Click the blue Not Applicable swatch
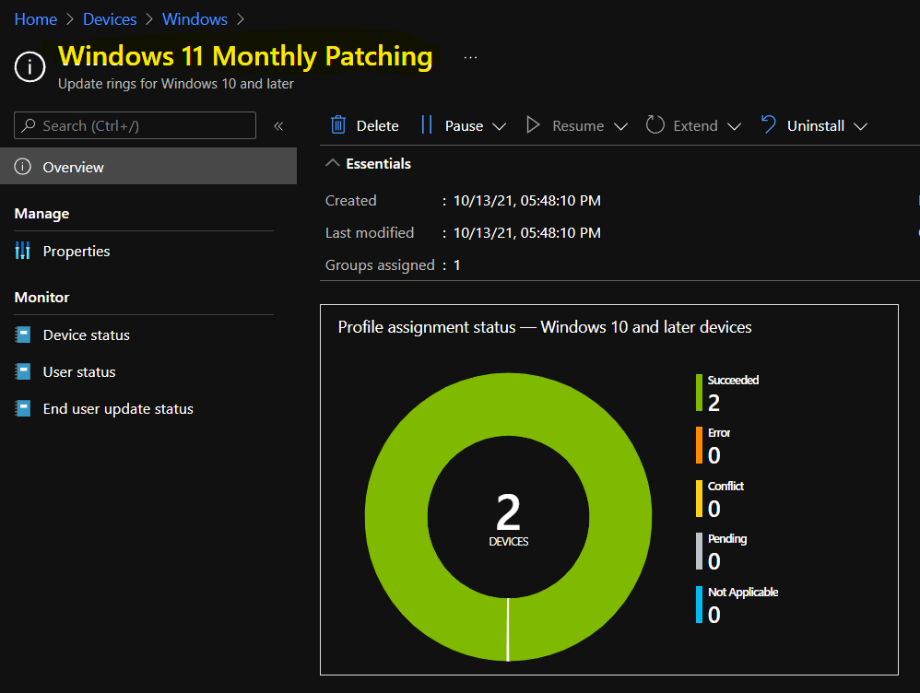The image size is (920, 693). tap(700, 605)
